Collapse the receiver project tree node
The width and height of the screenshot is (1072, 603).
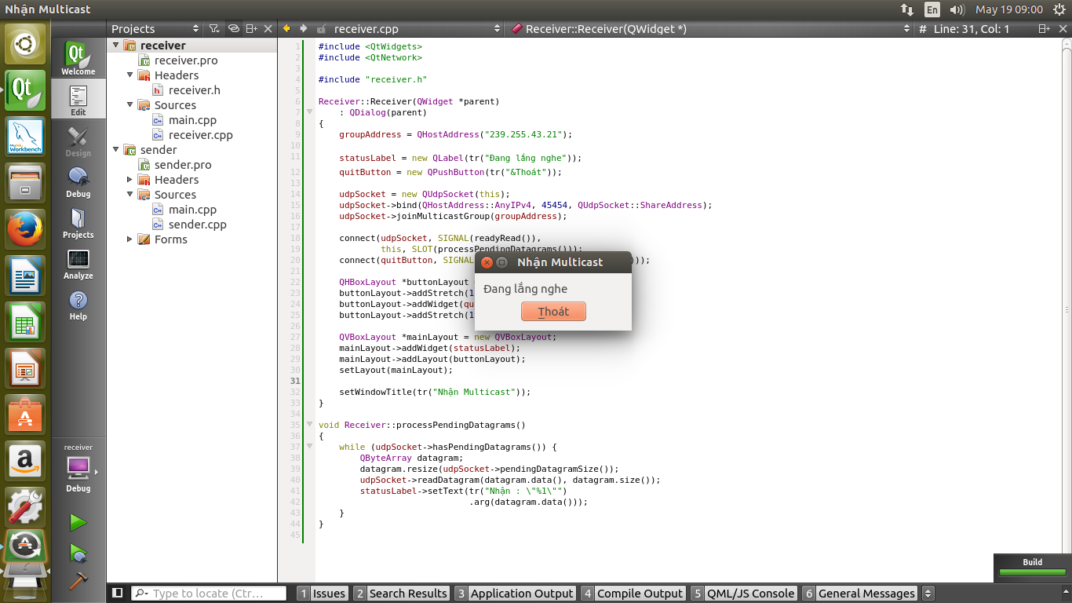point(116,46)
